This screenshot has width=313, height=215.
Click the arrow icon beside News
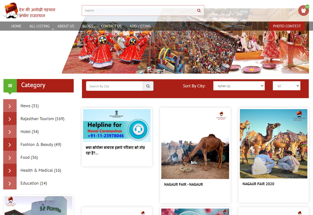[10, 106]
